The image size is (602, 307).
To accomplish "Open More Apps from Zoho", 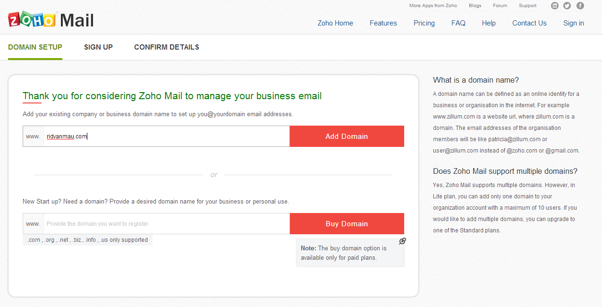I will point(433,6).
